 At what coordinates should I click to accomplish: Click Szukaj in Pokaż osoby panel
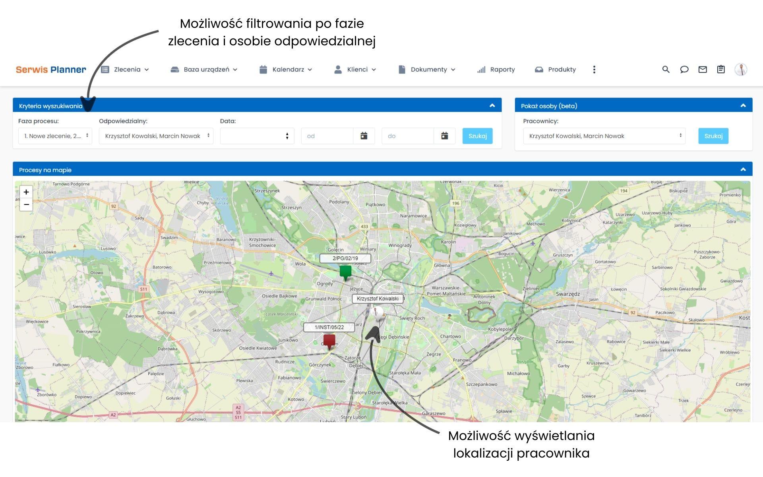click(x=713, y=136)
